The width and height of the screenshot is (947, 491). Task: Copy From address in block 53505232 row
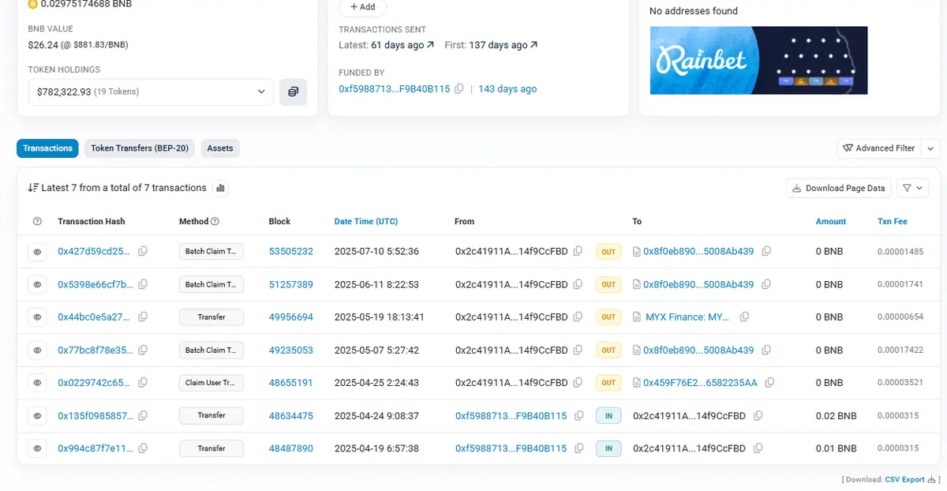pyautogui.click(x=578, y=252)
